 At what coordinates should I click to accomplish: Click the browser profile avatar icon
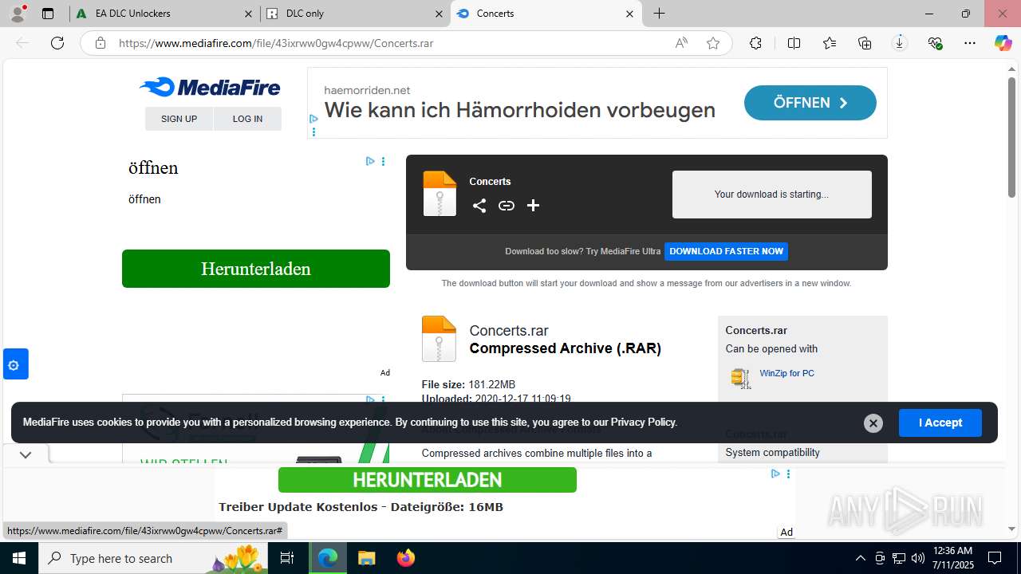coord(18,14)
